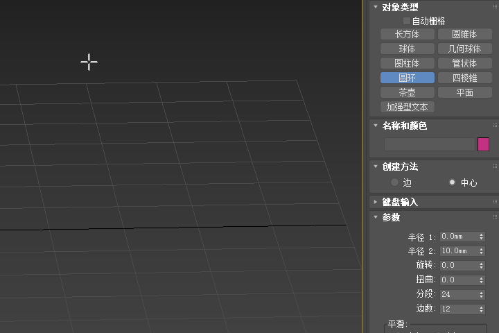Viewport: 499px width, 333px height.
Task: Grab the 创建方法 rollout drag handle
Action: [495, 166]
